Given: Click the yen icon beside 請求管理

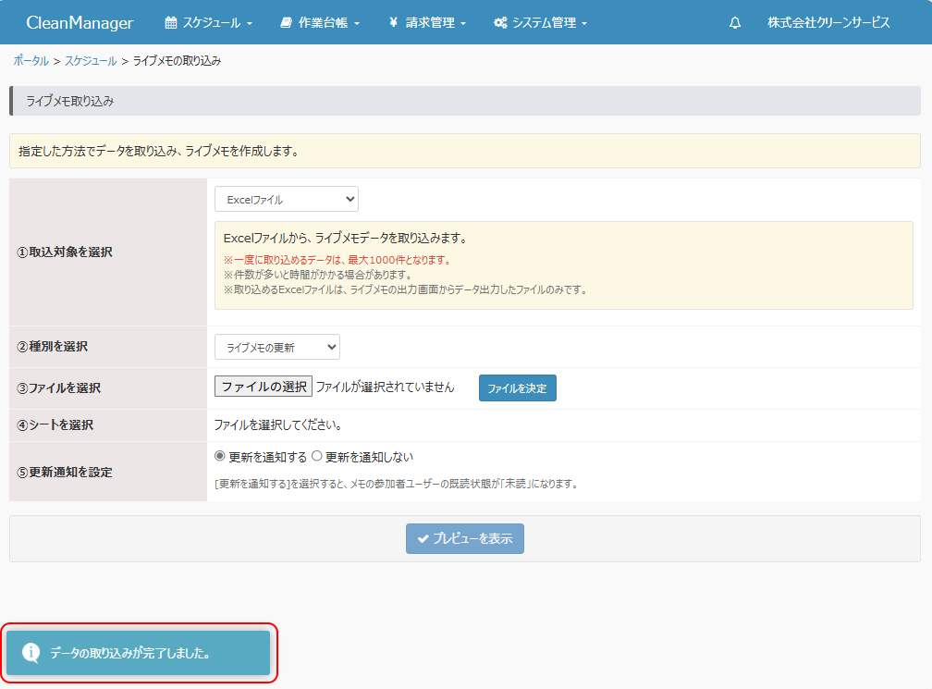Looking at the screenshot, I should click(x=393, y=23).
